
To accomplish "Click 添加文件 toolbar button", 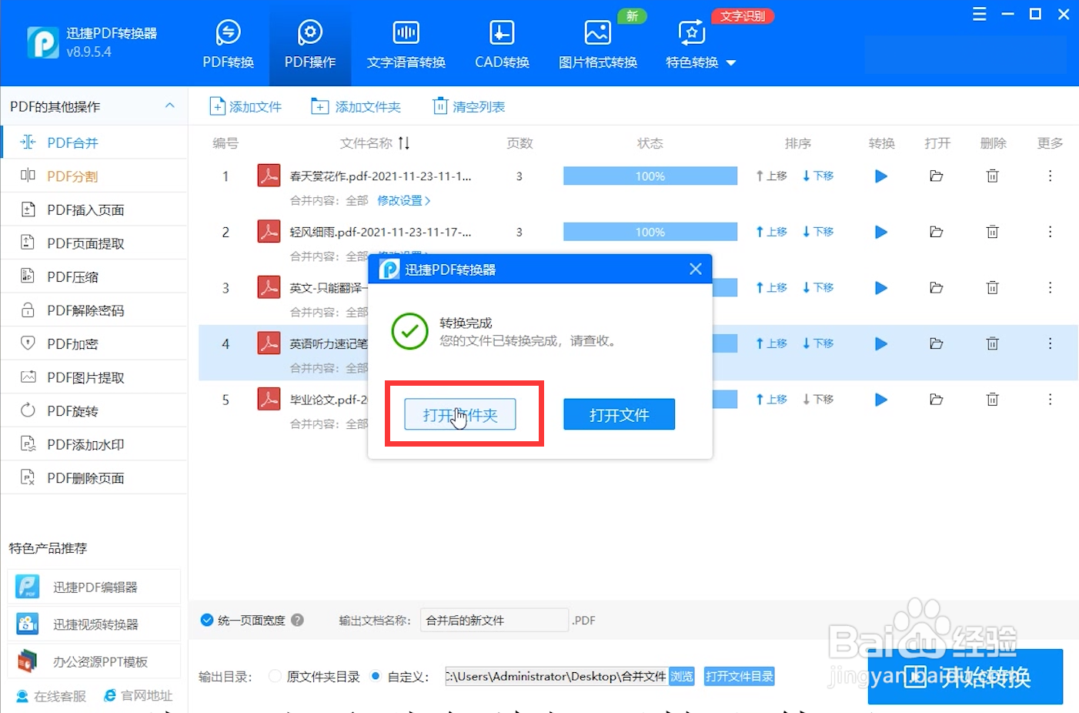I will coord(246,106).
